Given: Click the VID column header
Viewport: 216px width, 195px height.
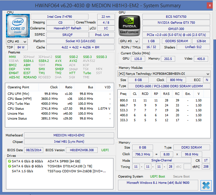Looking at the screenshot, I should [104, 87].
